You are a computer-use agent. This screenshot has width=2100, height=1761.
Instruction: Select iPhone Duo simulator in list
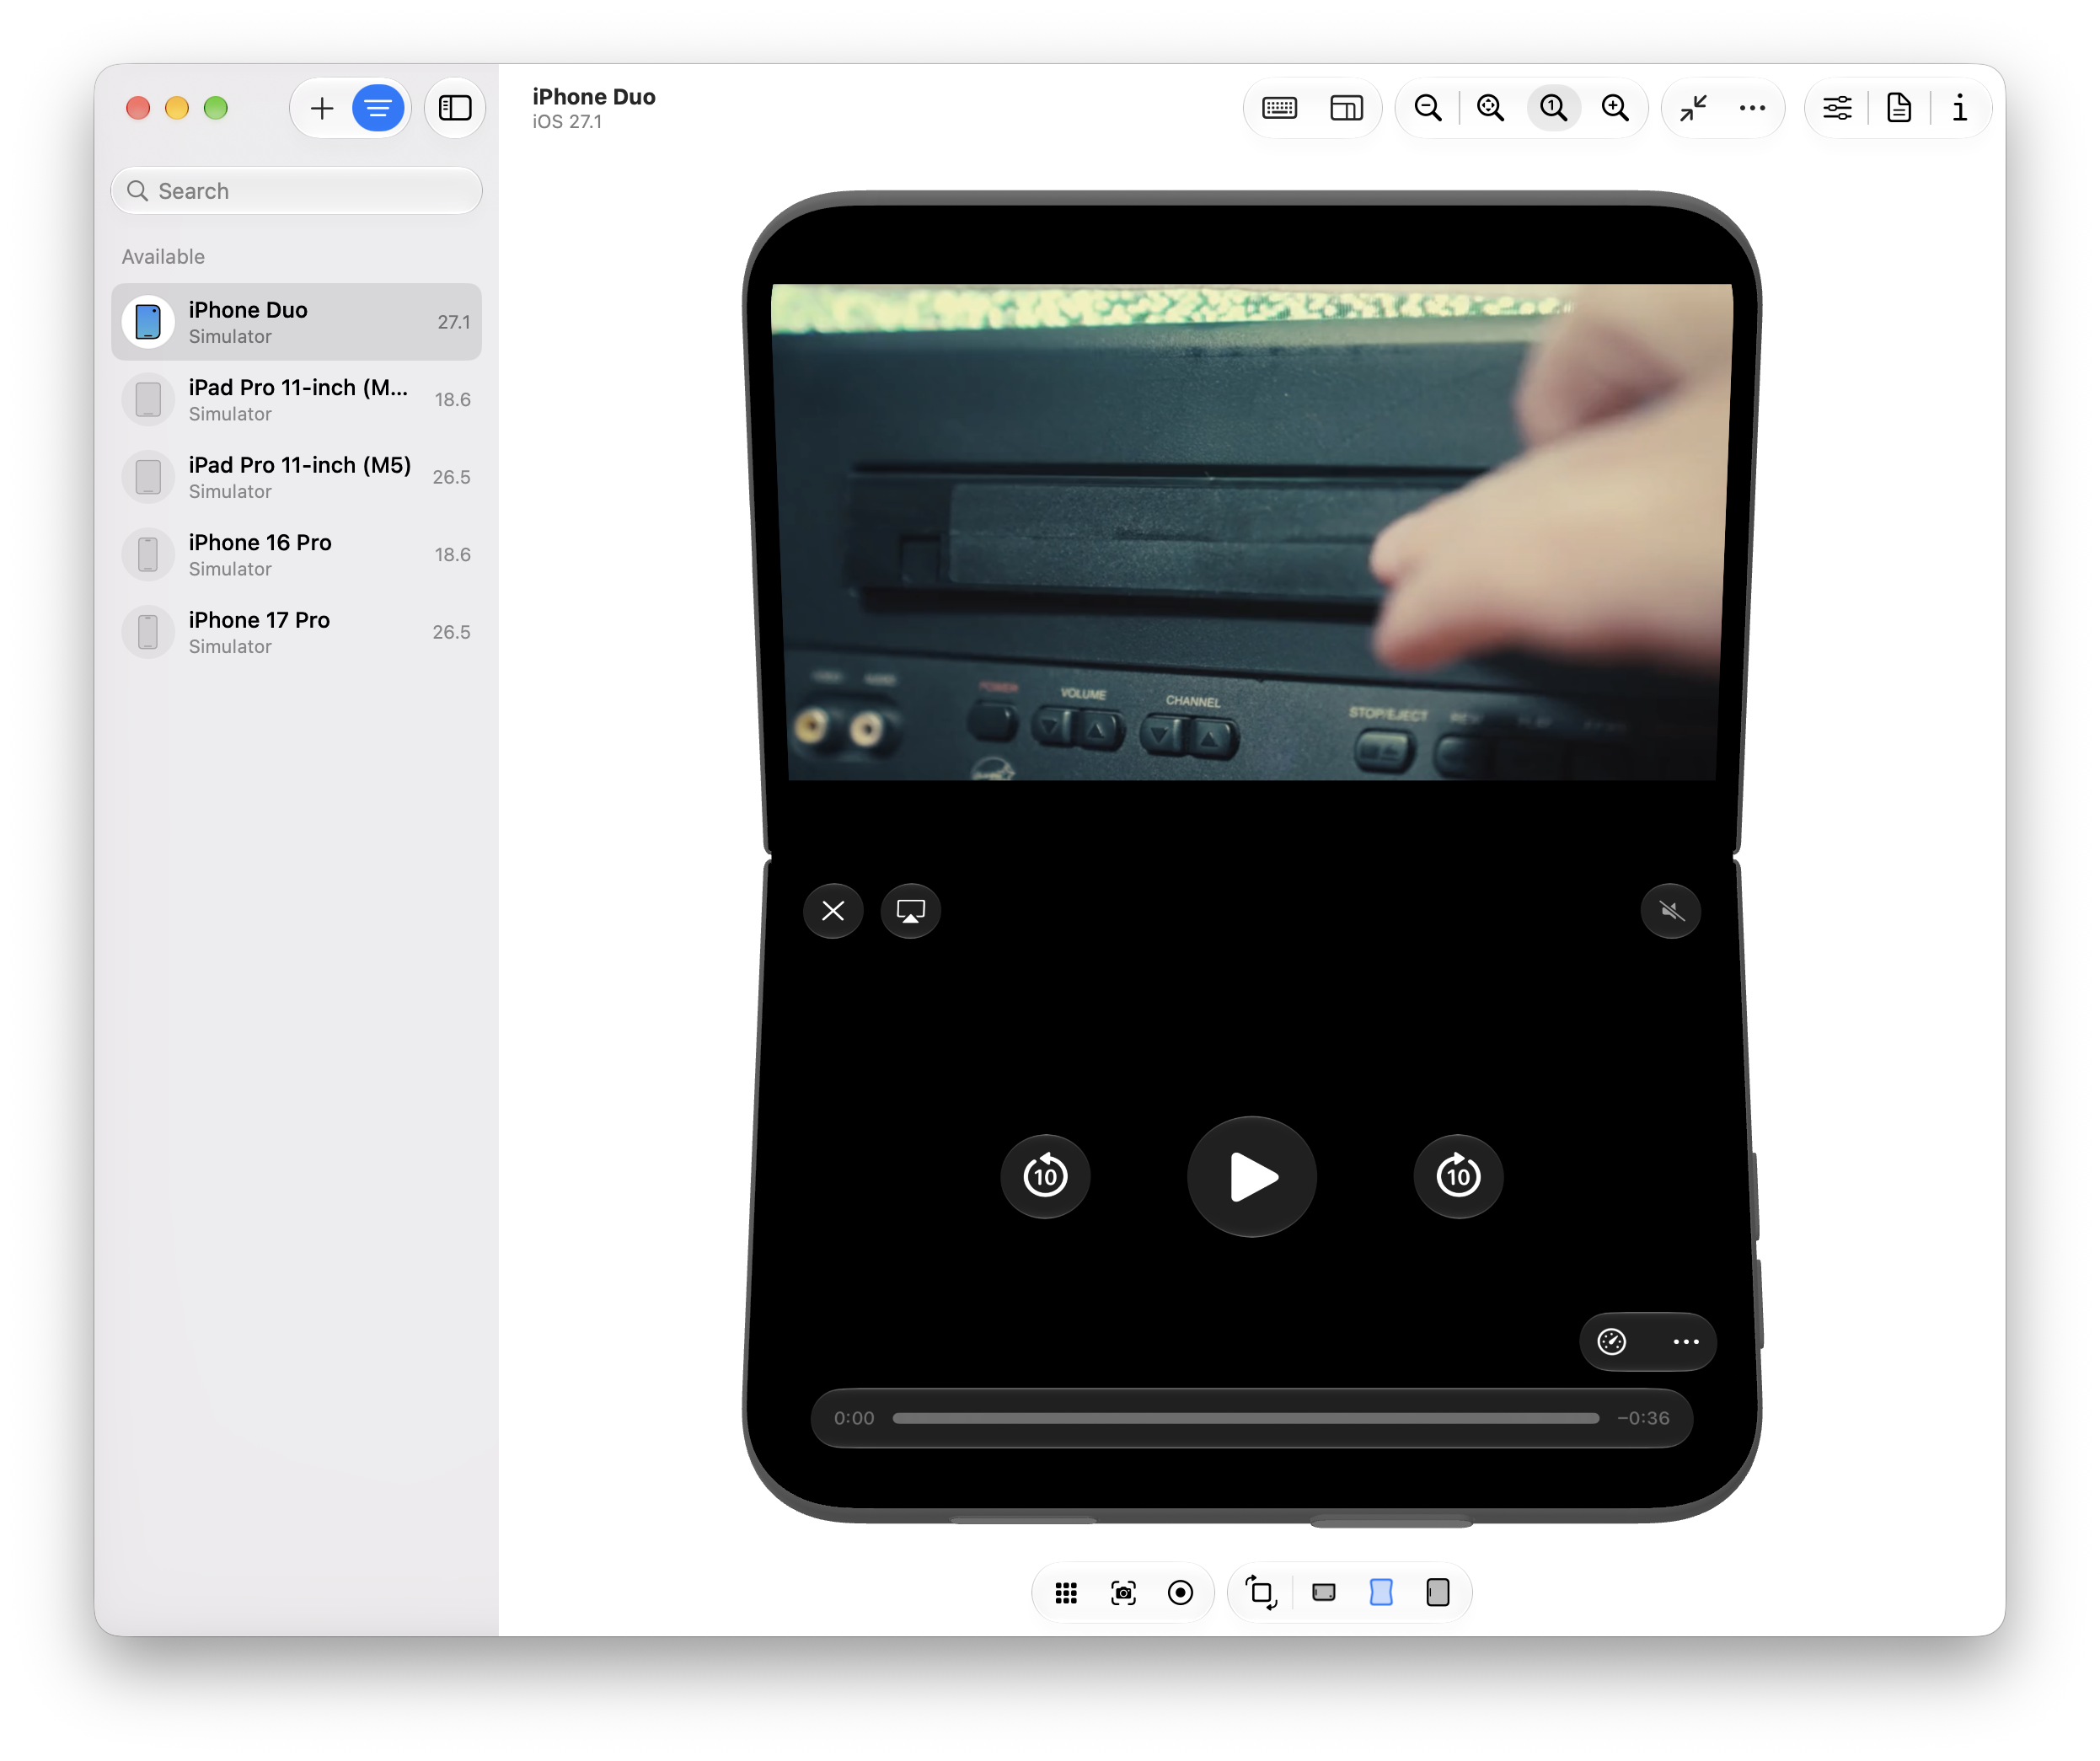(297, 322)
